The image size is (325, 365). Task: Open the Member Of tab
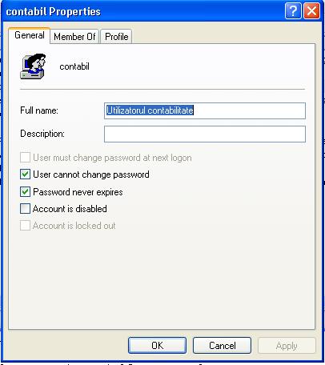(74, 37)
